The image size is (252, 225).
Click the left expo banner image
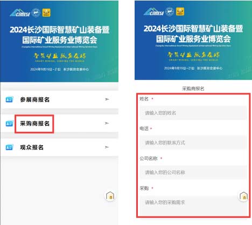coord(59,41)
